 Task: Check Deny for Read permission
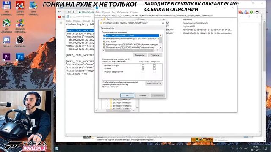[154, 68]
